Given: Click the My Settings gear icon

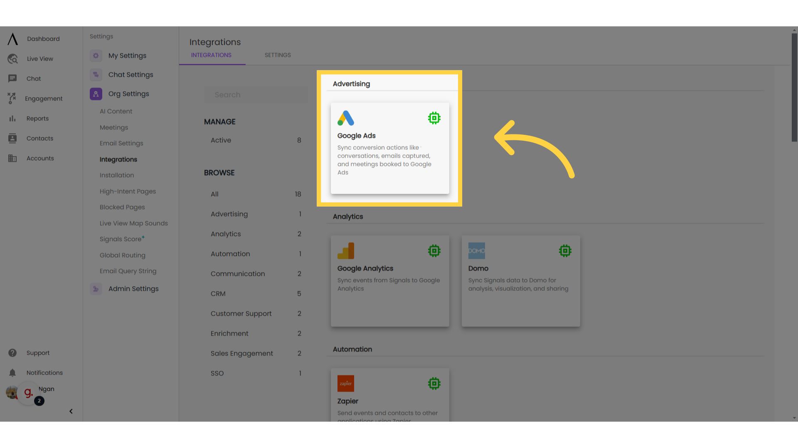Looking at the screenshot, I should (96, 56).
